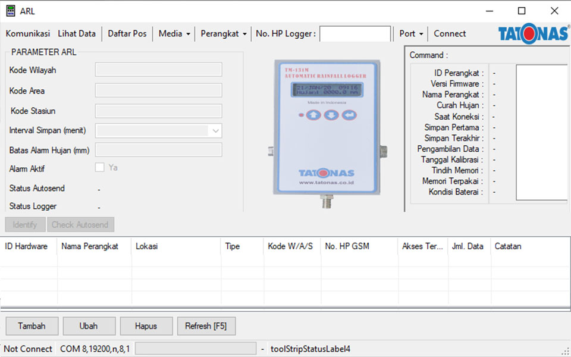Expand the Interval Simpan dropdown
Image resolution: width=571 pixels, height=357 pixels.
pos(215,131)
